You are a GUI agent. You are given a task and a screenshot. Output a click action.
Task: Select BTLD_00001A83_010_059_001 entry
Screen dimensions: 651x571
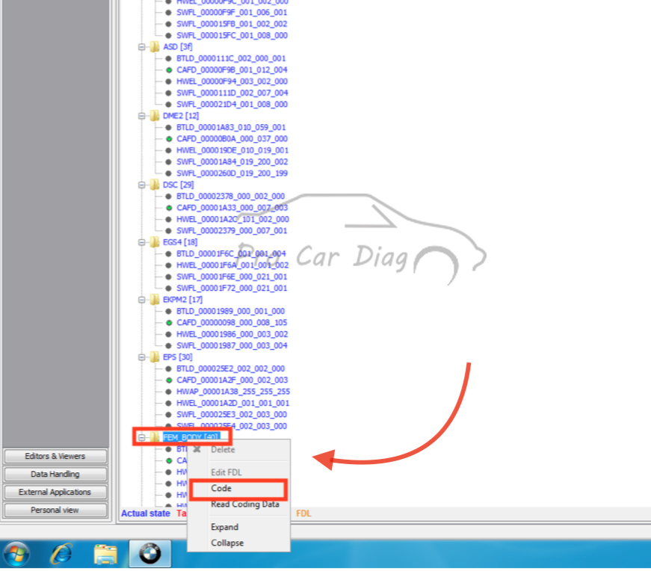(x=231, y=127)
